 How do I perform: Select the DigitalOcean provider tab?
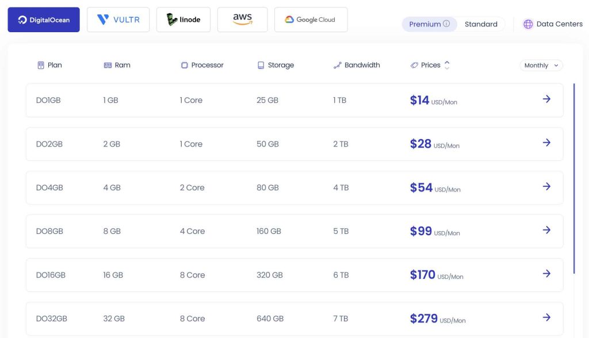pyautogui.click(x=44, y=20)
